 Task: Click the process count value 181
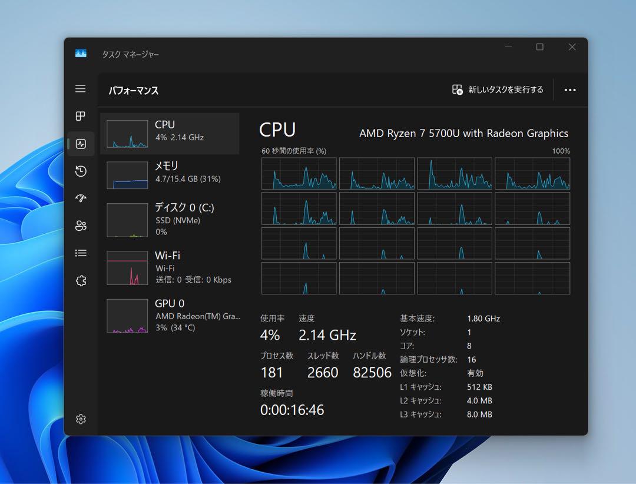pos(271,373)
